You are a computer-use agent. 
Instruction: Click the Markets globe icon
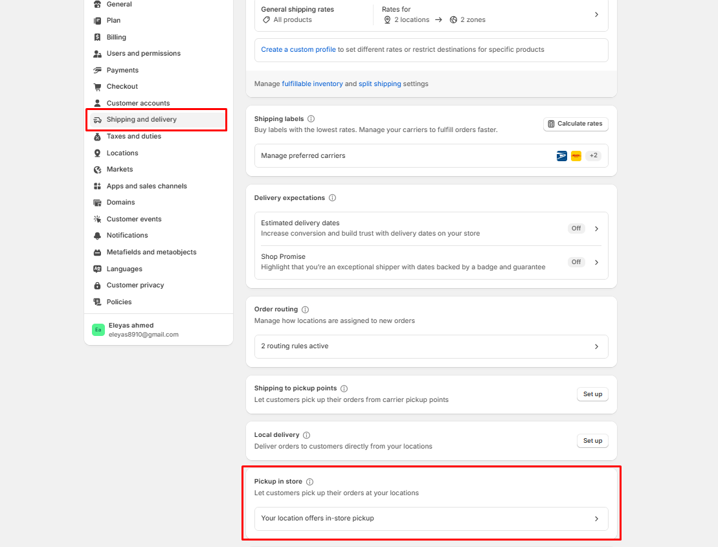pos(97,170)
